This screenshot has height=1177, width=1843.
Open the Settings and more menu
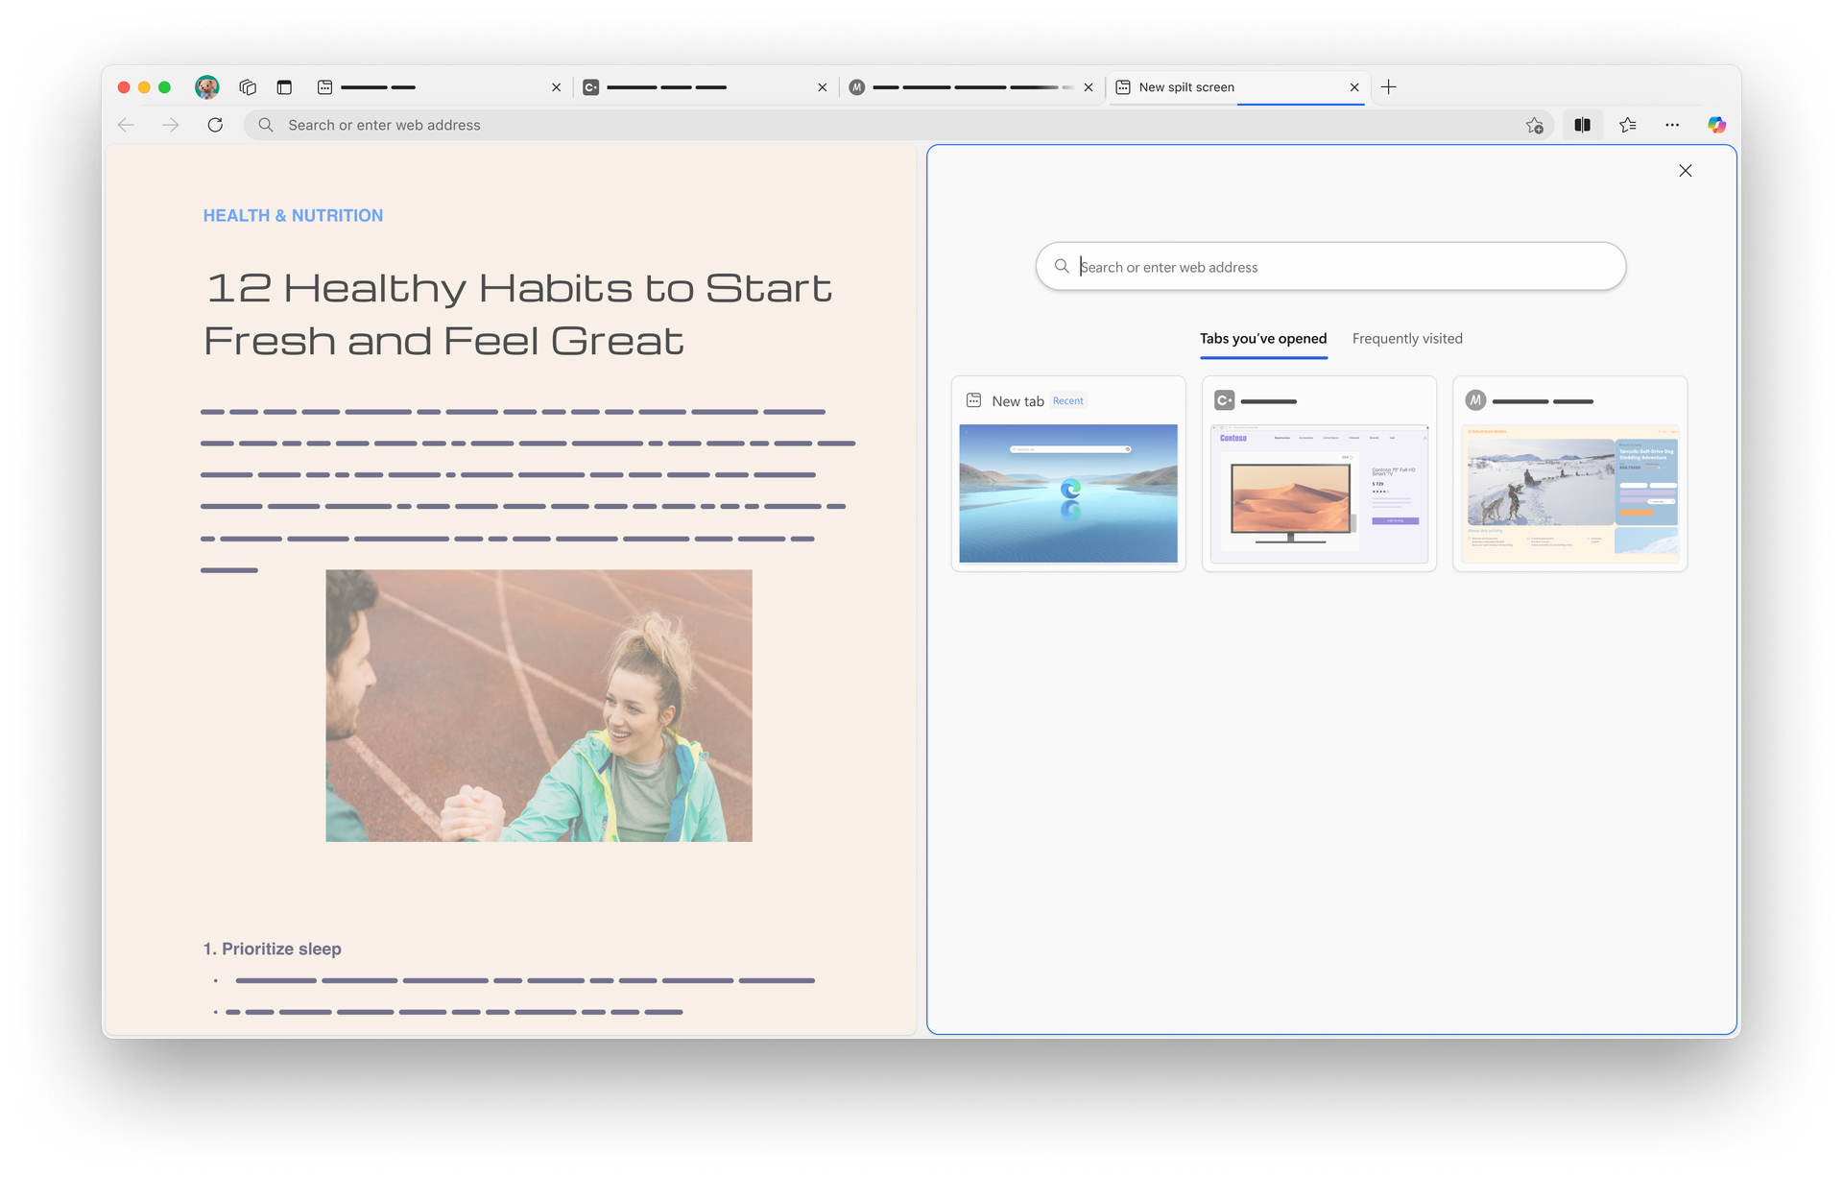[1672, 125]
